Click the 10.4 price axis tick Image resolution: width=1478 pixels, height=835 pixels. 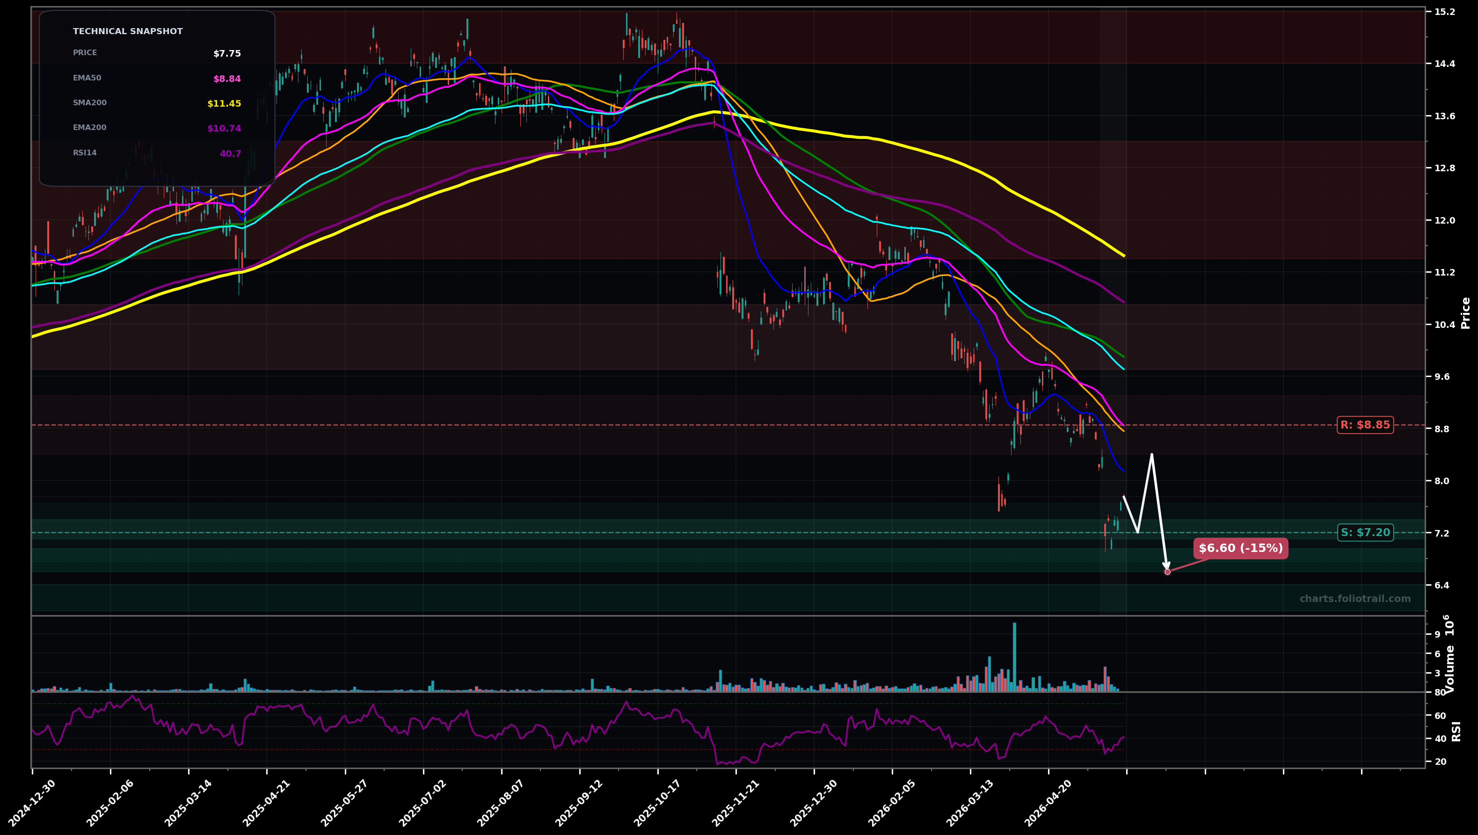1445,325
